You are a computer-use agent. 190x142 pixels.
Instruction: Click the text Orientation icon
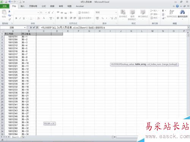pyautogui.click(x=71, y=12)
